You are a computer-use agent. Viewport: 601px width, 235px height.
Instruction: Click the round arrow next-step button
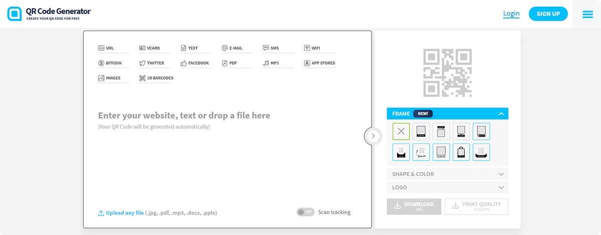[373, 135]
